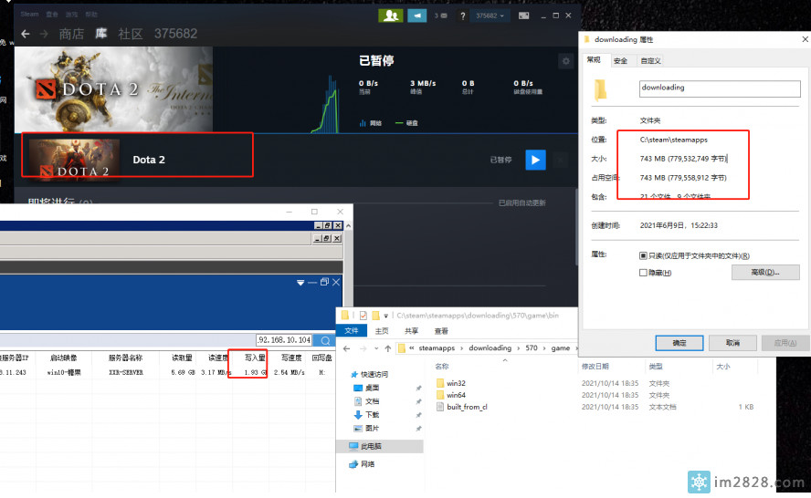Click OK button in properties dialog
Image resolution: width=811 pixels, height=498 pixels.
679,343
